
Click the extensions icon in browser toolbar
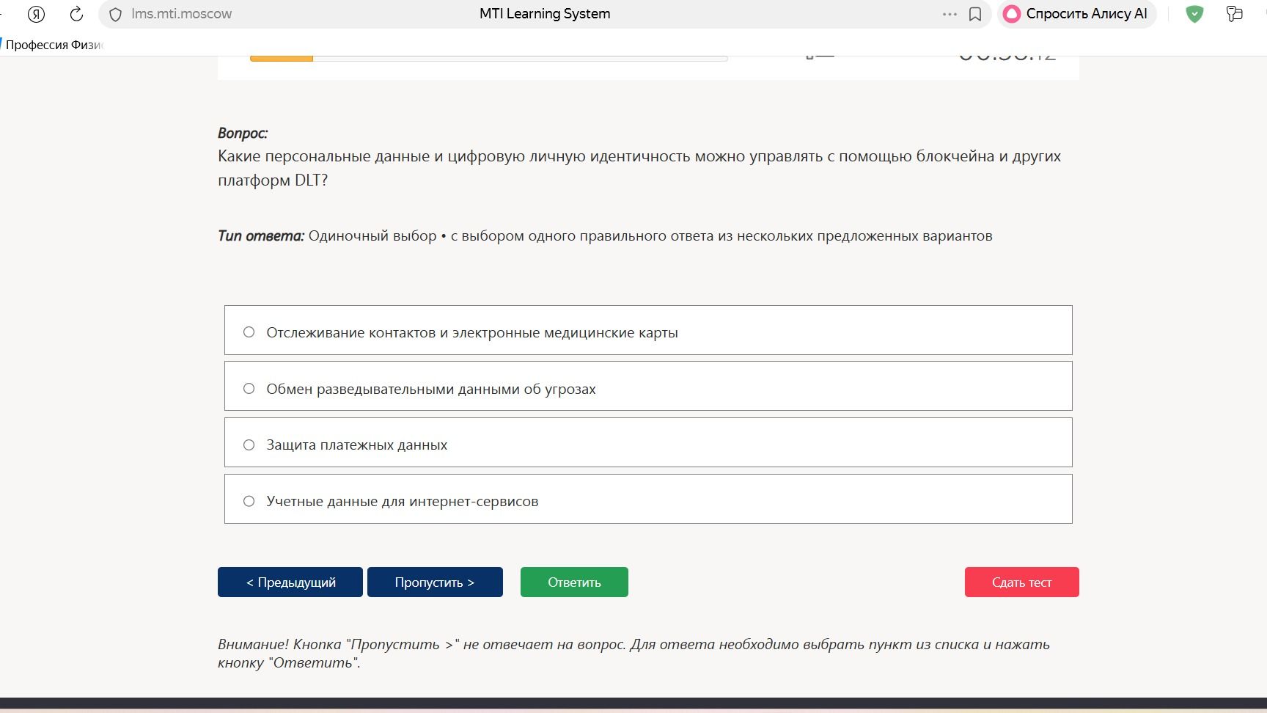(1235, 14)
